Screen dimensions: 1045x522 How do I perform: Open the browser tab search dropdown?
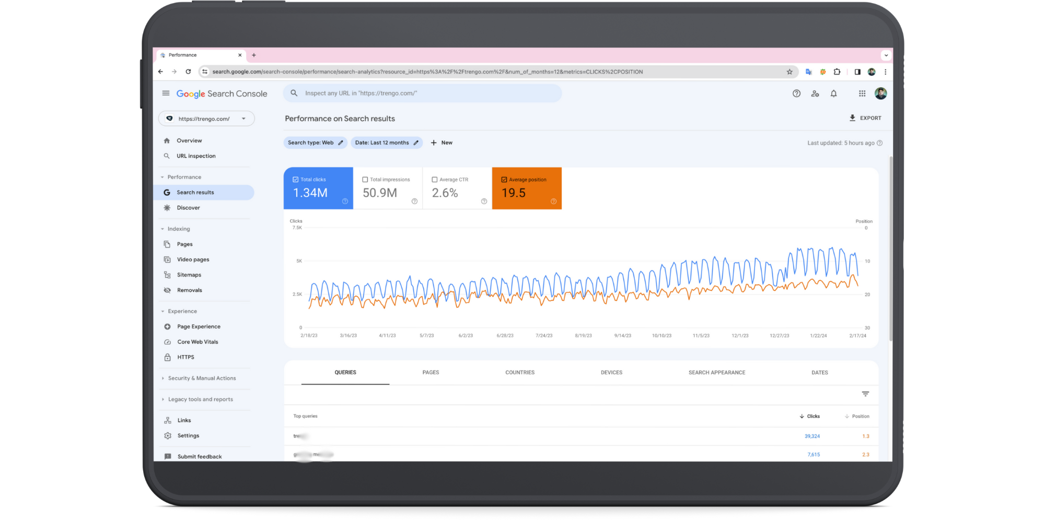click(886, 55)
